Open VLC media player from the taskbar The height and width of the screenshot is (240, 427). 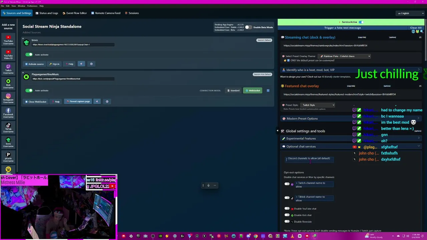292,236
